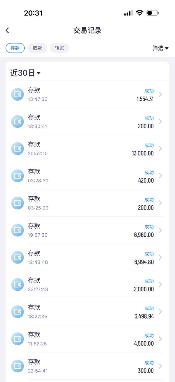Click the wallet icon for the 22:54:41 deposit
The image size is (175, 382).
click(x=17, y=366)
